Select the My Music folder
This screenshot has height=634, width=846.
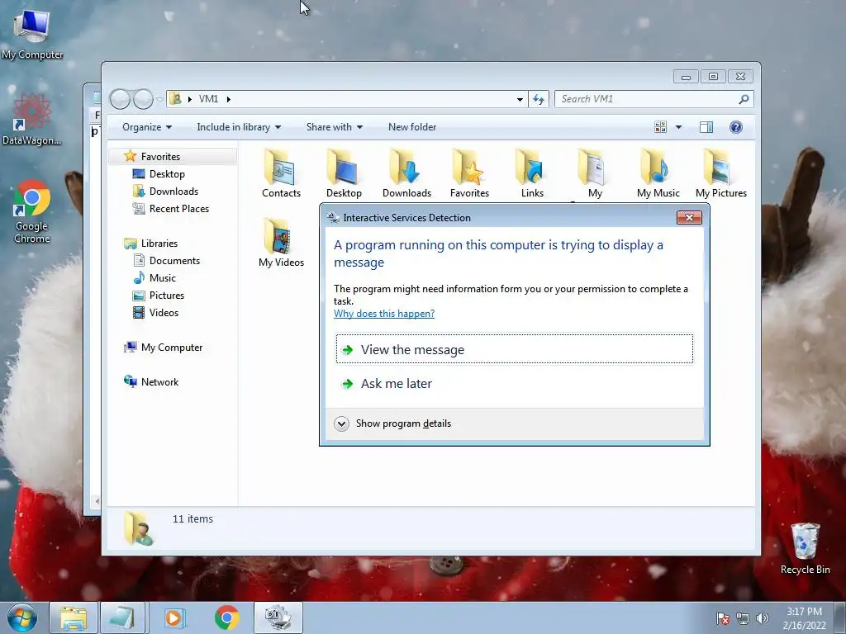coord(658,173)
